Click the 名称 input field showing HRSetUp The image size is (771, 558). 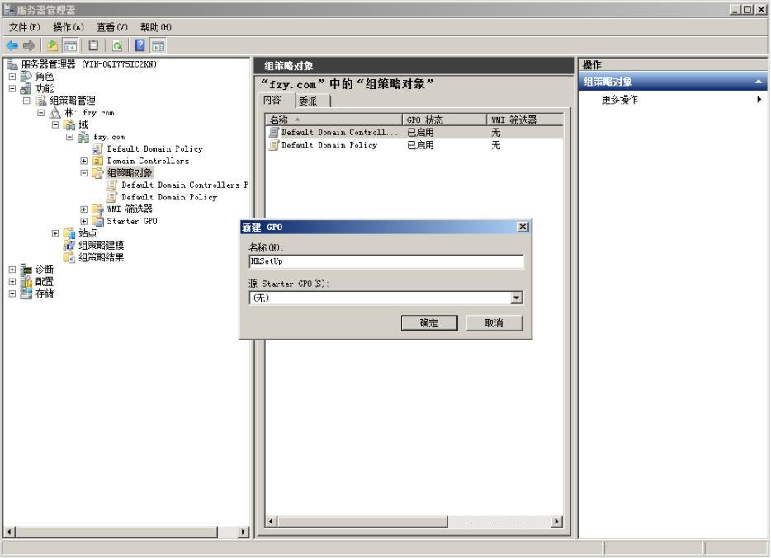pyautogui.click(x=386, y=263)
